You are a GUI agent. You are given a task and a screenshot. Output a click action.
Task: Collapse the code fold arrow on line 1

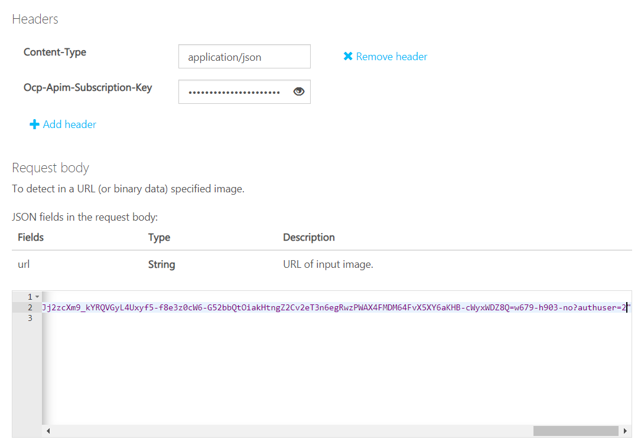(37, 297)
